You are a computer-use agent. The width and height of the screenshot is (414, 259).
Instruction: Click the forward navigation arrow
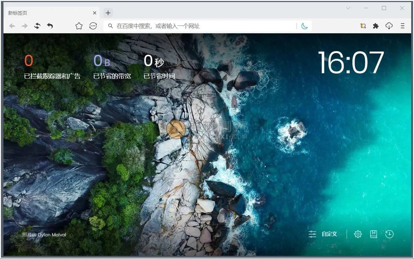tap(25, 26)
